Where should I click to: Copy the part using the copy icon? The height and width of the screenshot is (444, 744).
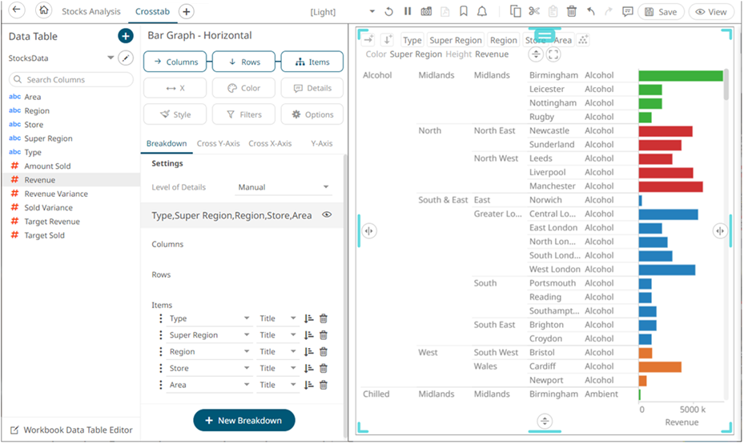point(515,11)
